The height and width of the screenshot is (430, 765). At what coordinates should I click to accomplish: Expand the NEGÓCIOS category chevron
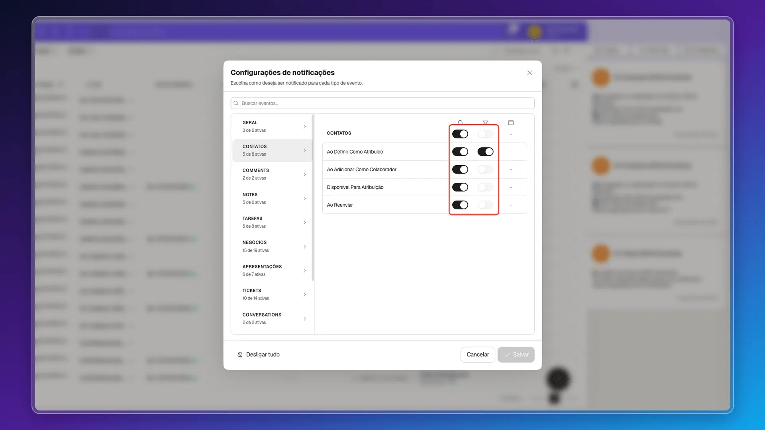pos(304,247)
